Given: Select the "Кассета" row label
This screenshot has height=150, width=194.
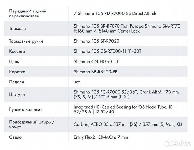Looking at the screenshot, I should click(17, 51).
